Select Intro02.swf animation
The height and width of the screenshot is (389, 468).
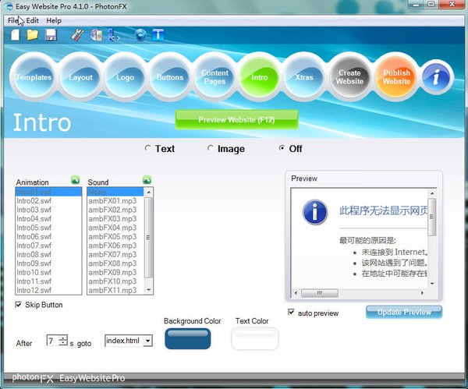point(48,201)
